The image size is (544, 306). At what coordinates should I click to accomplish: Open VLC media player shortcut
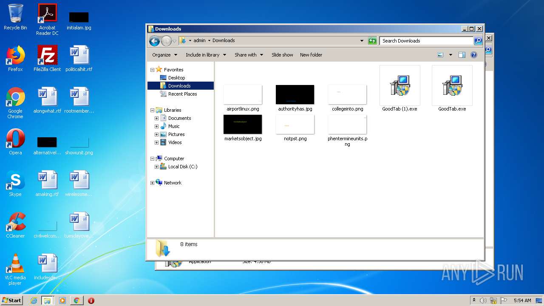[x=15, y=269]
